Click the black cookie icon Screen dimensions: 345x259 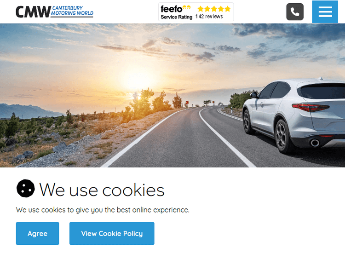(25, 188)
